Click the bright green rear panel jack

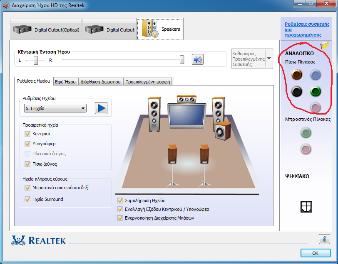click(x=316, y=91)
